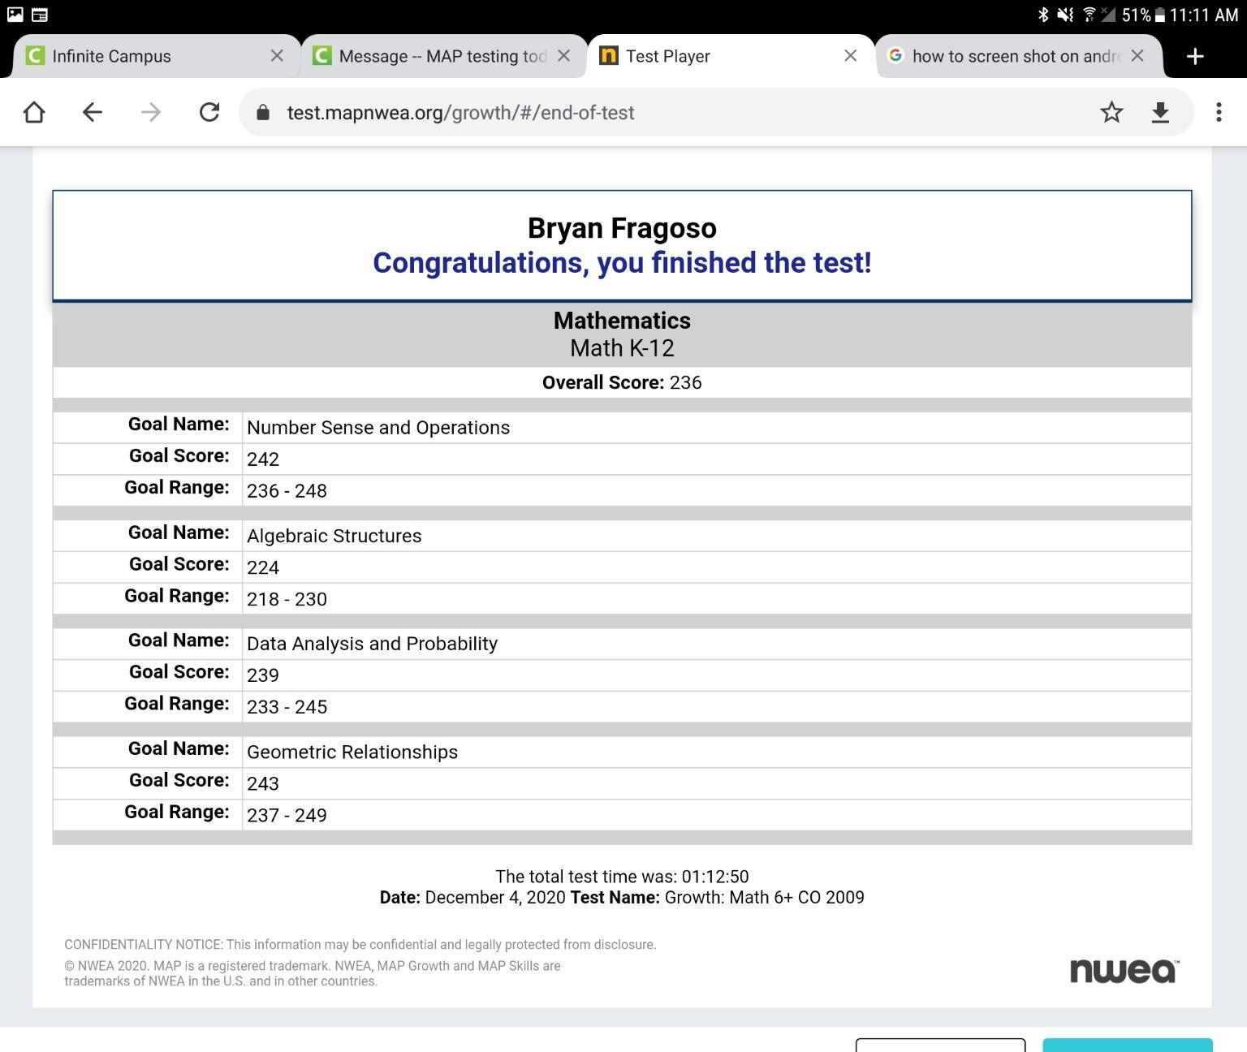
Task: Click the goal range 233 - 245
Action: click(x=287, y=707)
